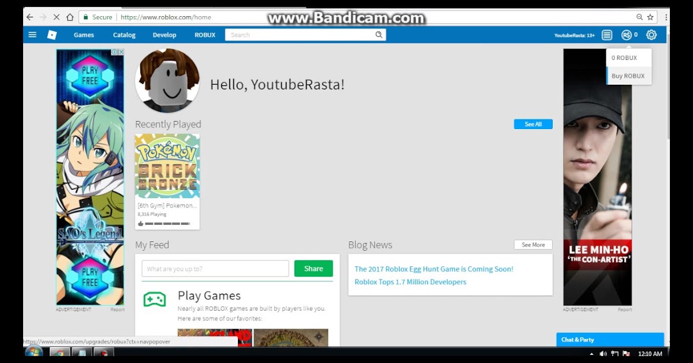Click the Recently Played heading
Image resolution: width=693 pixels, height=363 pixels.
coord(168,124)
